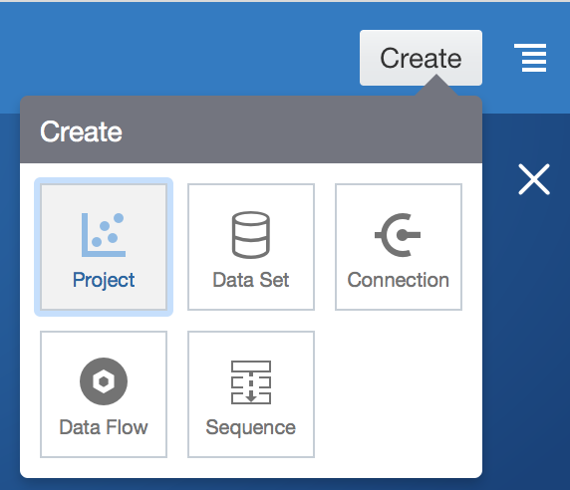Select the Data Flow tile
570x490 pixels.
pyautogui.click(x=104, y=394)
